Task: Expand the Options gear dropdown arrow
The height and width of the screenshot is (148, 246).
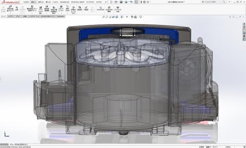Action: 150,2
